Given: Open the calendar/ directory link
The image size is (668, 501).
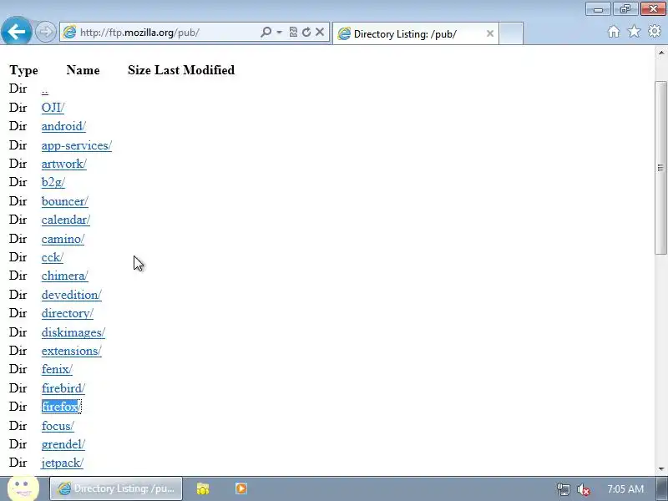Looking at the screenshot, I should [x=66, y=220].
